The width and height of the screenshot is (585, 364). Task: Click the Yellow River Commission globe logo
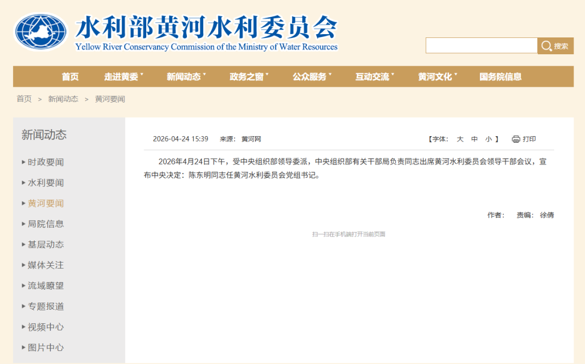pyautogui.click(x=41, y=32)
